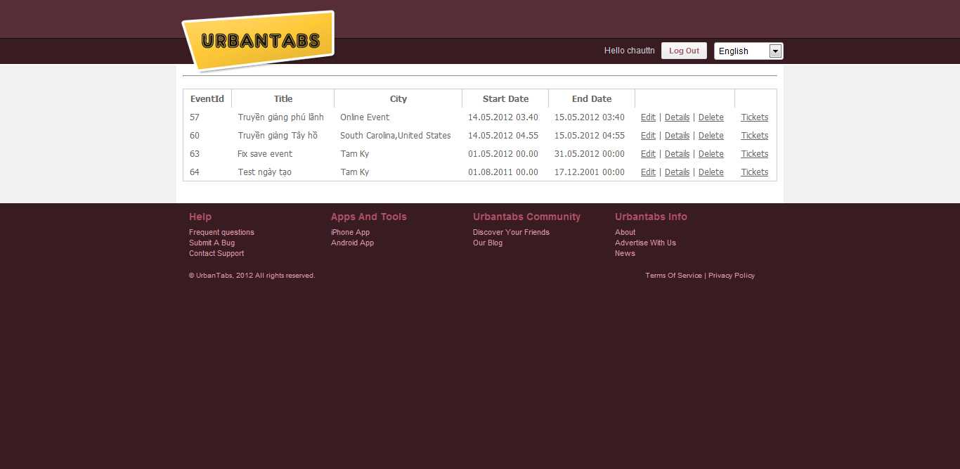Select the Start Date column header
960x469 pixels.
point(505,99)
